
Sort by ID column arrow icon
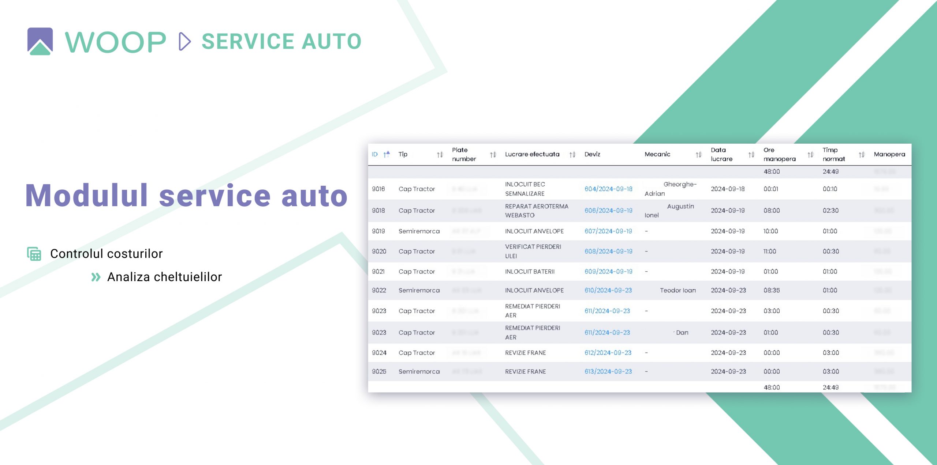point(387,154)
